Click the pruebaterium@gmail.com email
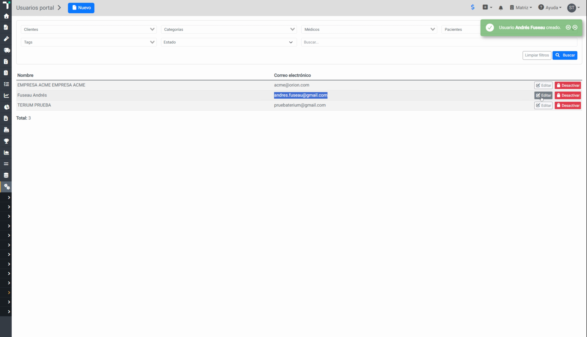 300,105
